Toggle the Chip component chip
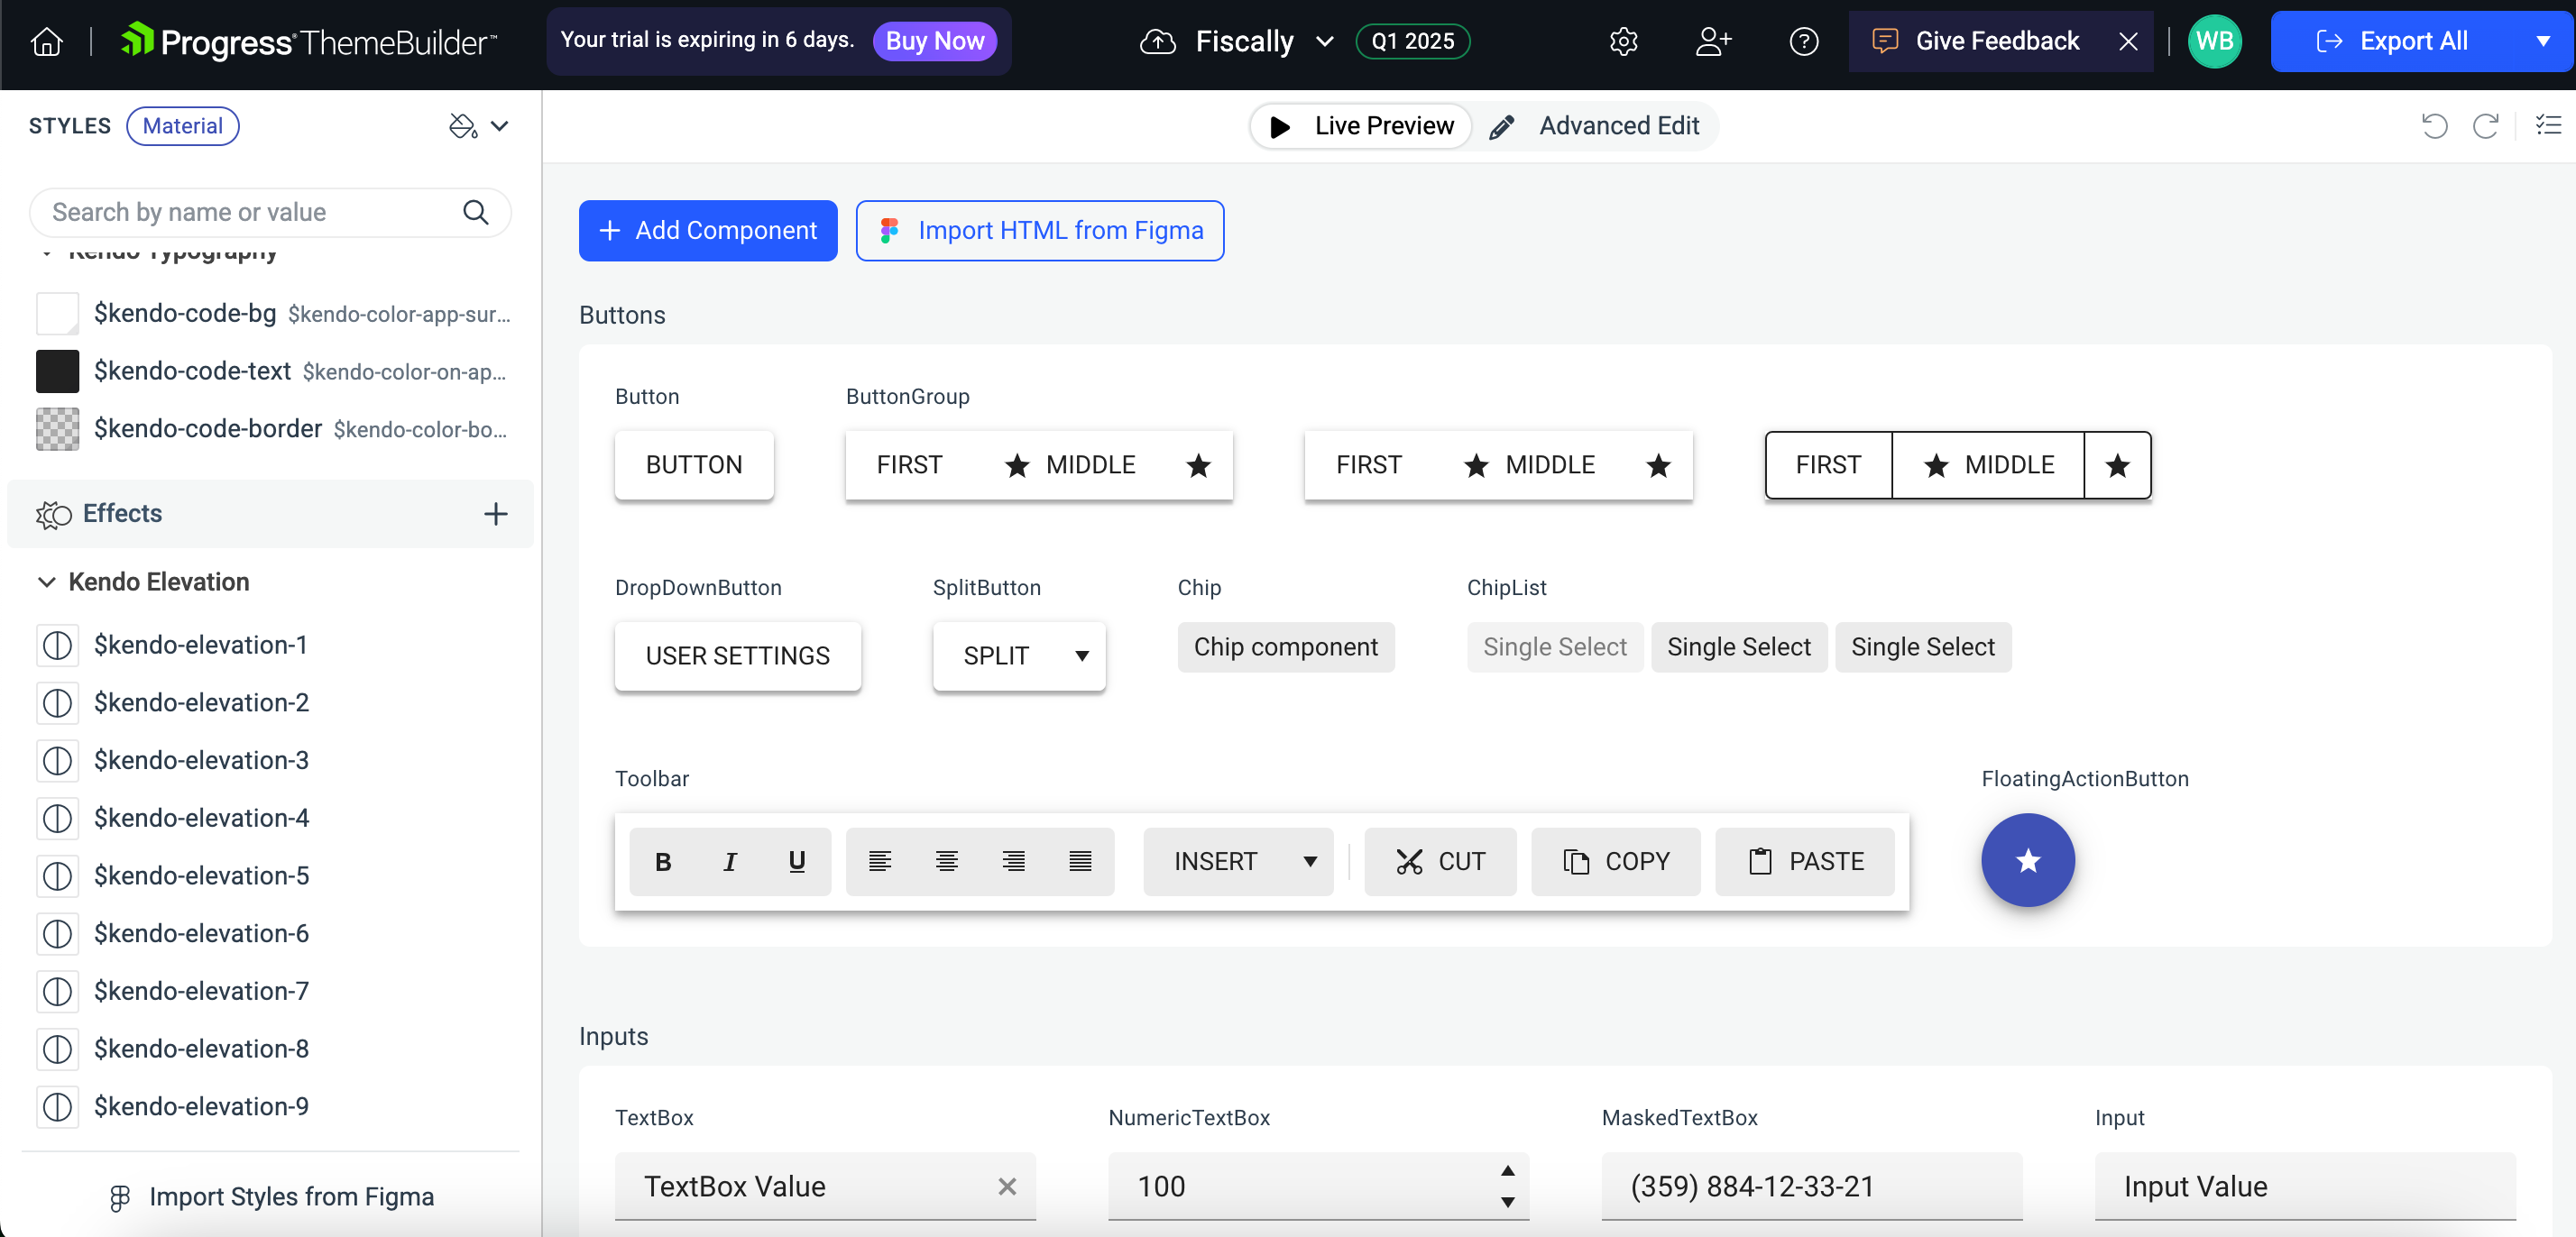This screenshot has width=2576, height=1237. tap(1286, 647)
